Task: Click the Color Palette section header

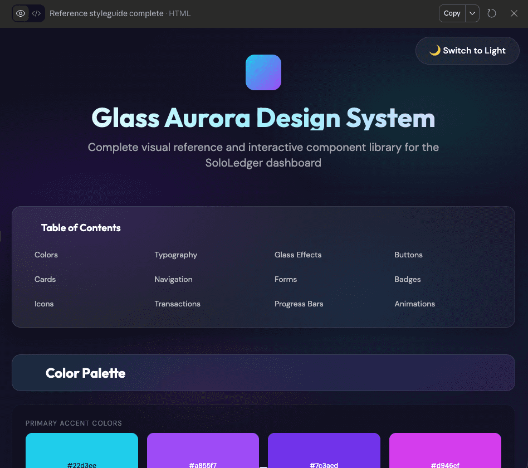Action: point(85,373)
